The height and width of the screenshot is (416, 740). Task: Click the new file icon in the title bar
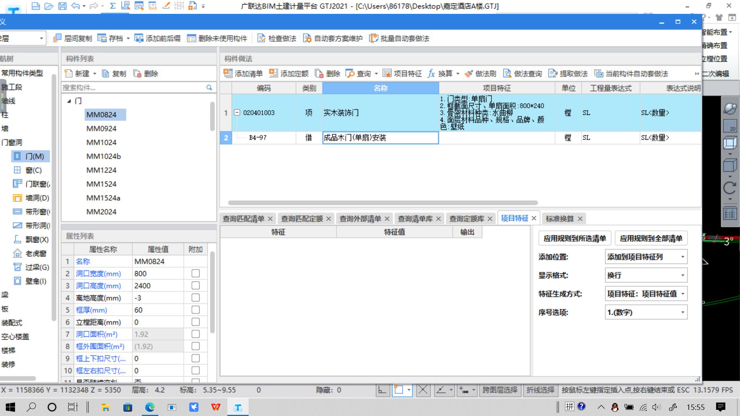35,6
